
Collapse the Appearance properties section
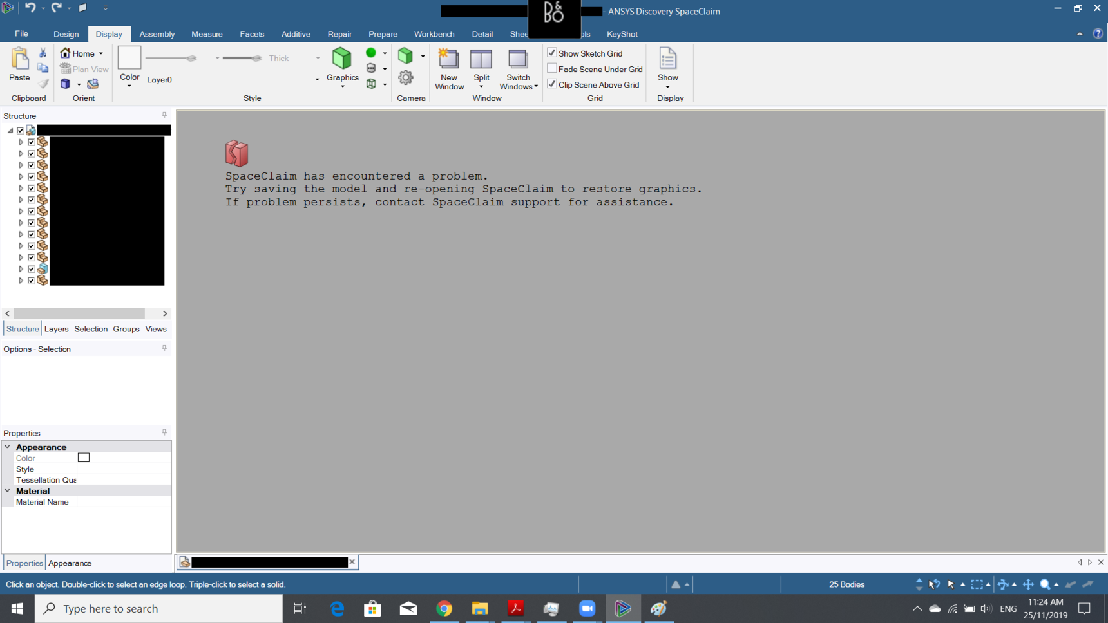point(8,447)
